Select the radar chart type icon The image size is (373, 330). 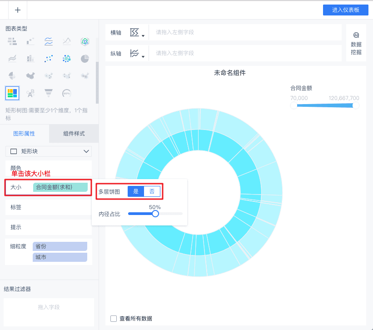85,42
